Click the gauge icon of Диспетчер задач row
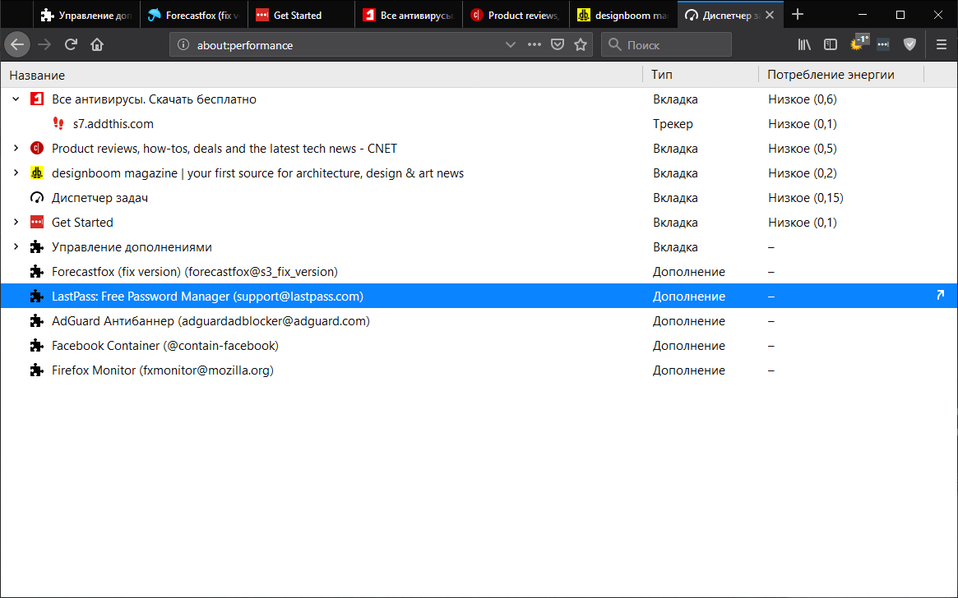This screenshot has width=958, height=598. [x=37, y=198]
